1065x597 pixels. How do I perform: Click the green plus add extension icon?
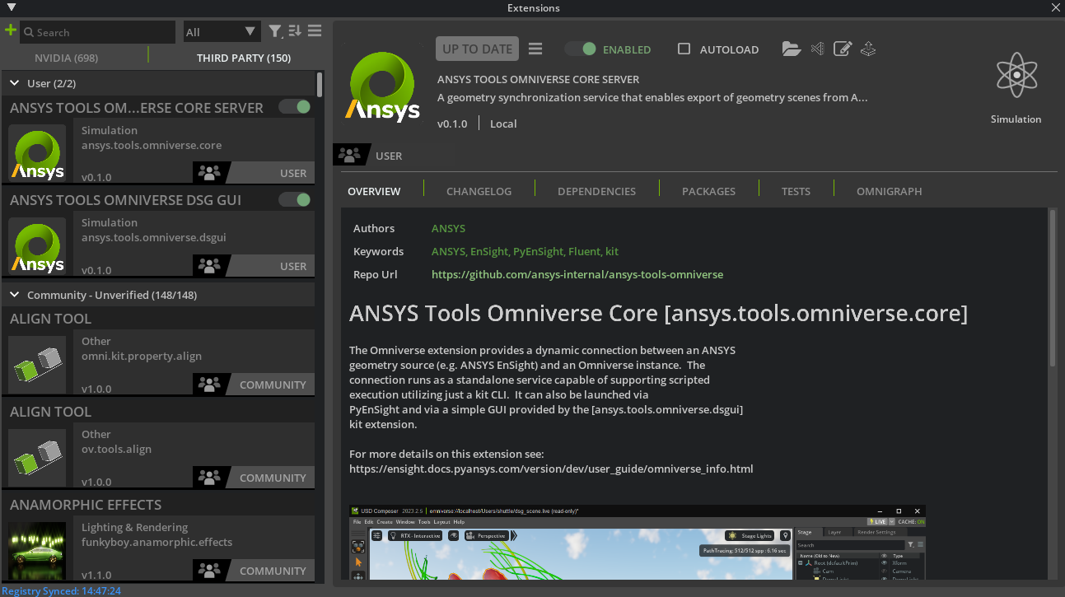pyautogui.click(x=10, y=30)
